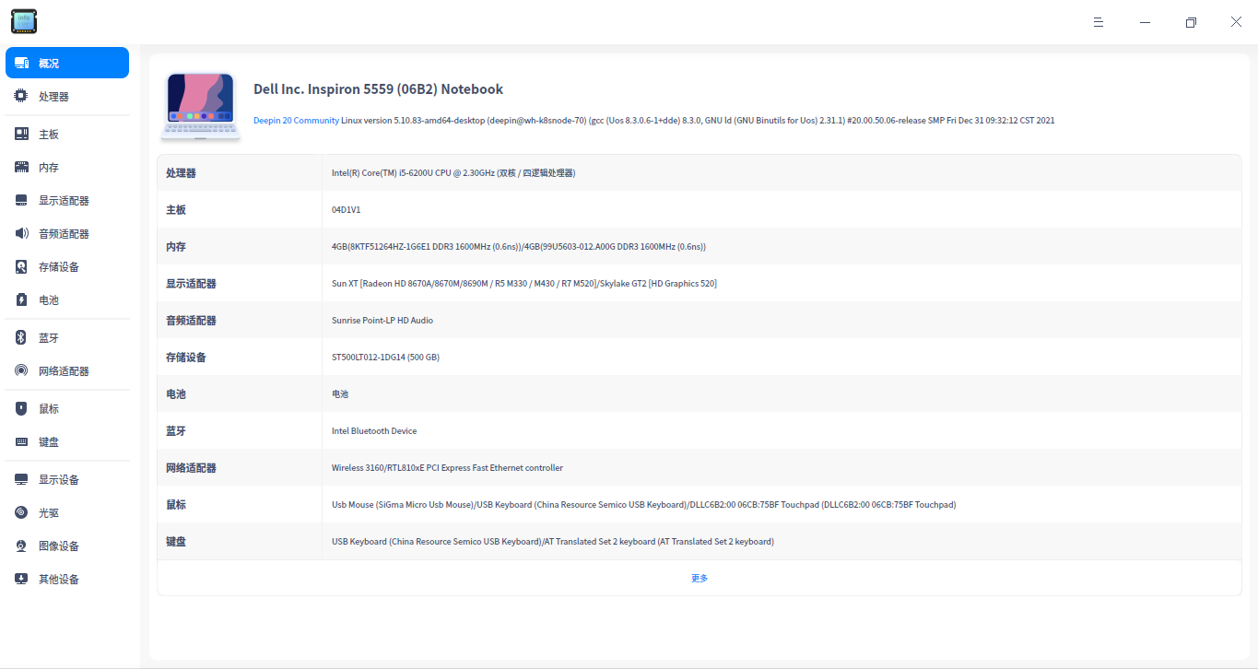Click the 主板 row label in the table
The height and width of the screenshot is (669, 1258).
coord(176,210)
